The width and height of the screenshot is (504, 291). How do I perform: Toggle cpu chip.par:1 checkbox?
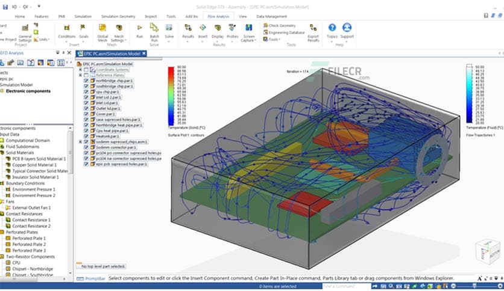pos(86,91)
